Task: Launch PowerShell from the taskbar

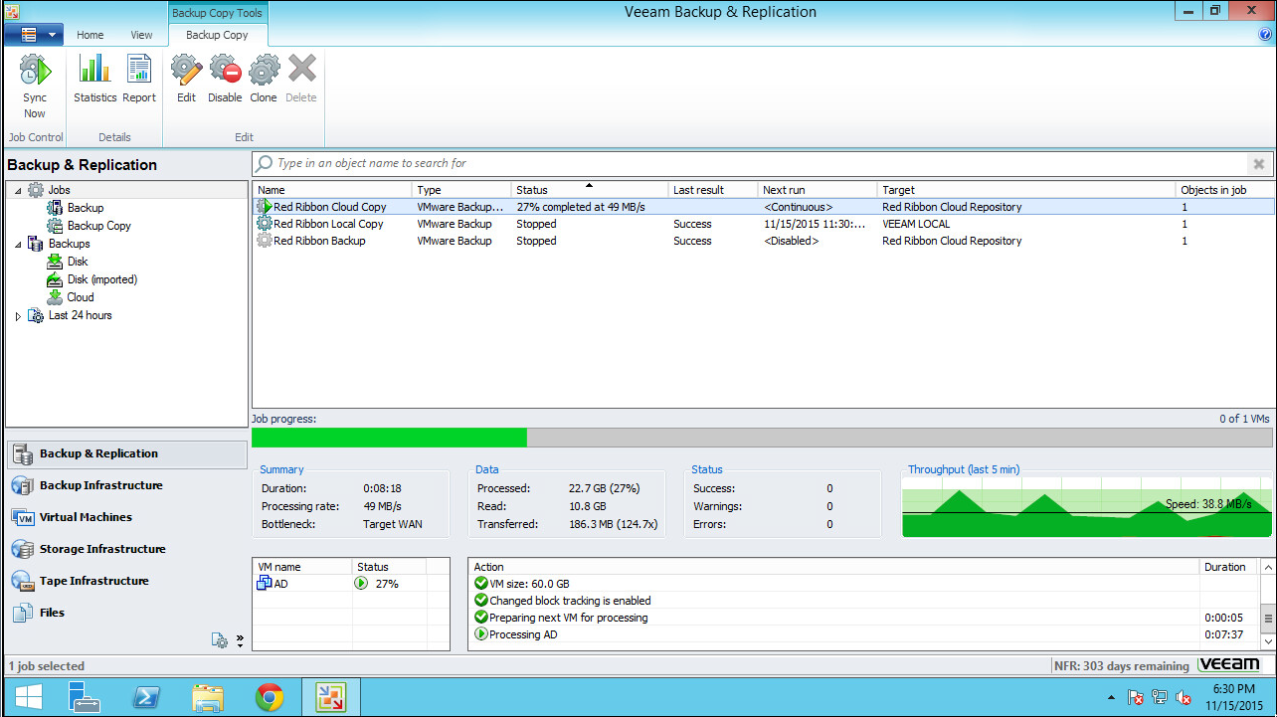Action: point(147,698)
